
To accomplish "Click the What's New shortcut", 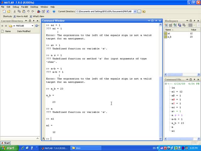I will (37, 16).
